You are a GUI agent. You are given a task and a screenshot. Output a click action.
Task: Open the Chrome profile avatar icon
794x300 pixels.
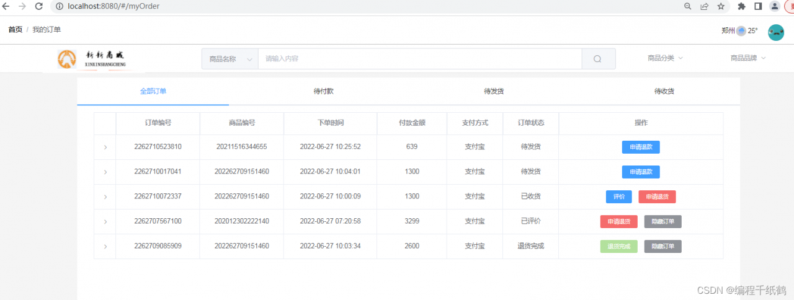(x=775, y=6)
